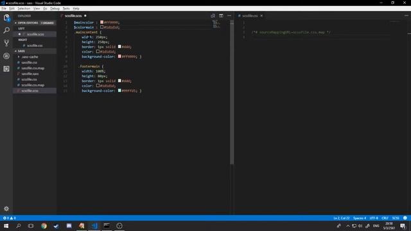Click the minimap in the left editor
This screenshot has height=231, width=411.
point(216,24)
